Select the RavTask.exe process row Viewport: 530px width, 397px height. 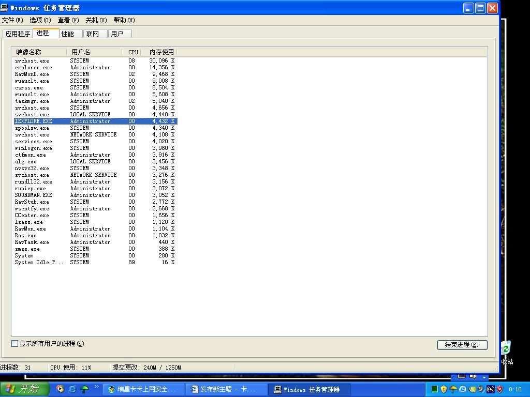pyautogui.click(x=96, y=242)
